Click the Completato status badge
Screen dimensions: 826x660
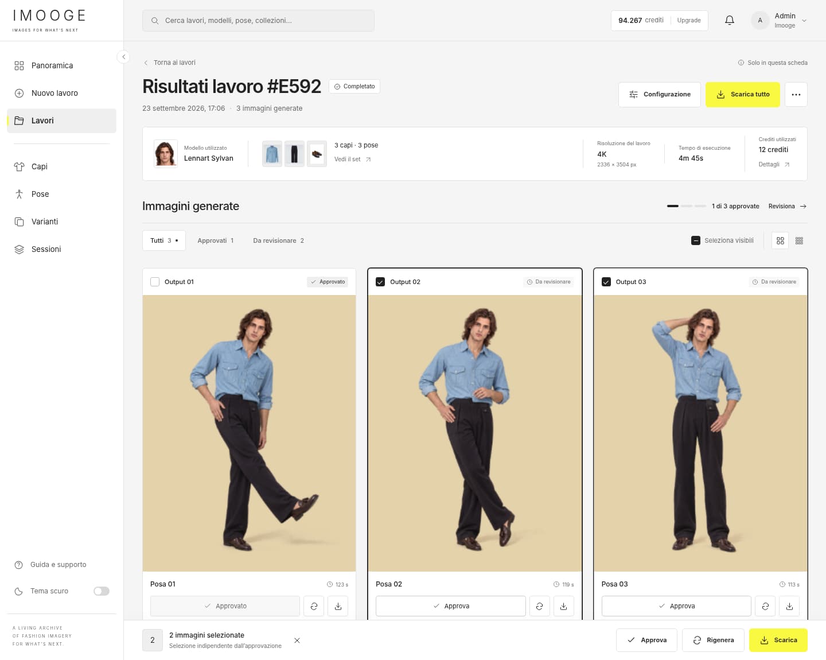[354, 87]
